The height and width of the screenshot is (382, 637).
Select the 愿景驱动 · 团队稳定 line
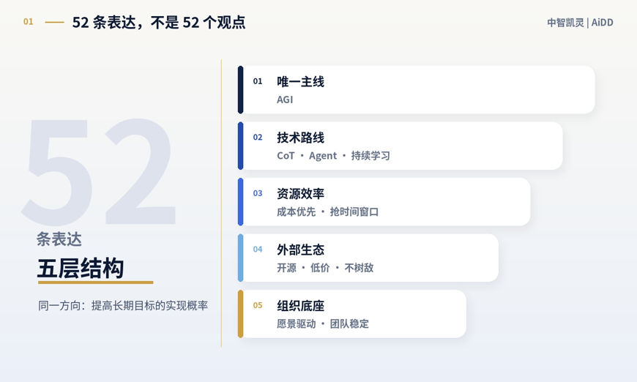coord(323,323)
